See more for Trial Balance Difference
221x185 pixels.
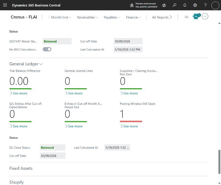[x=19, y=93]
